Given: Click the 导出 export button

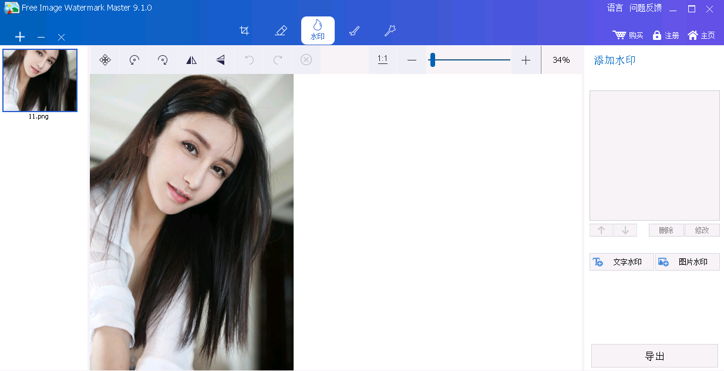Looking at the screenshot, I should click(655, 356).
